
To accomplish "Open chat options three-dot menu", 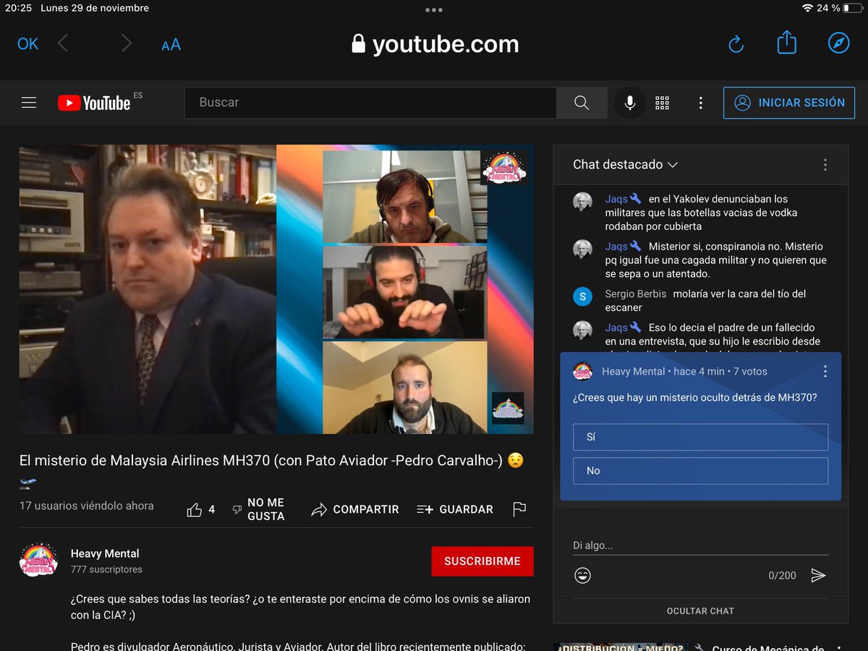I will tap(825, 165).
